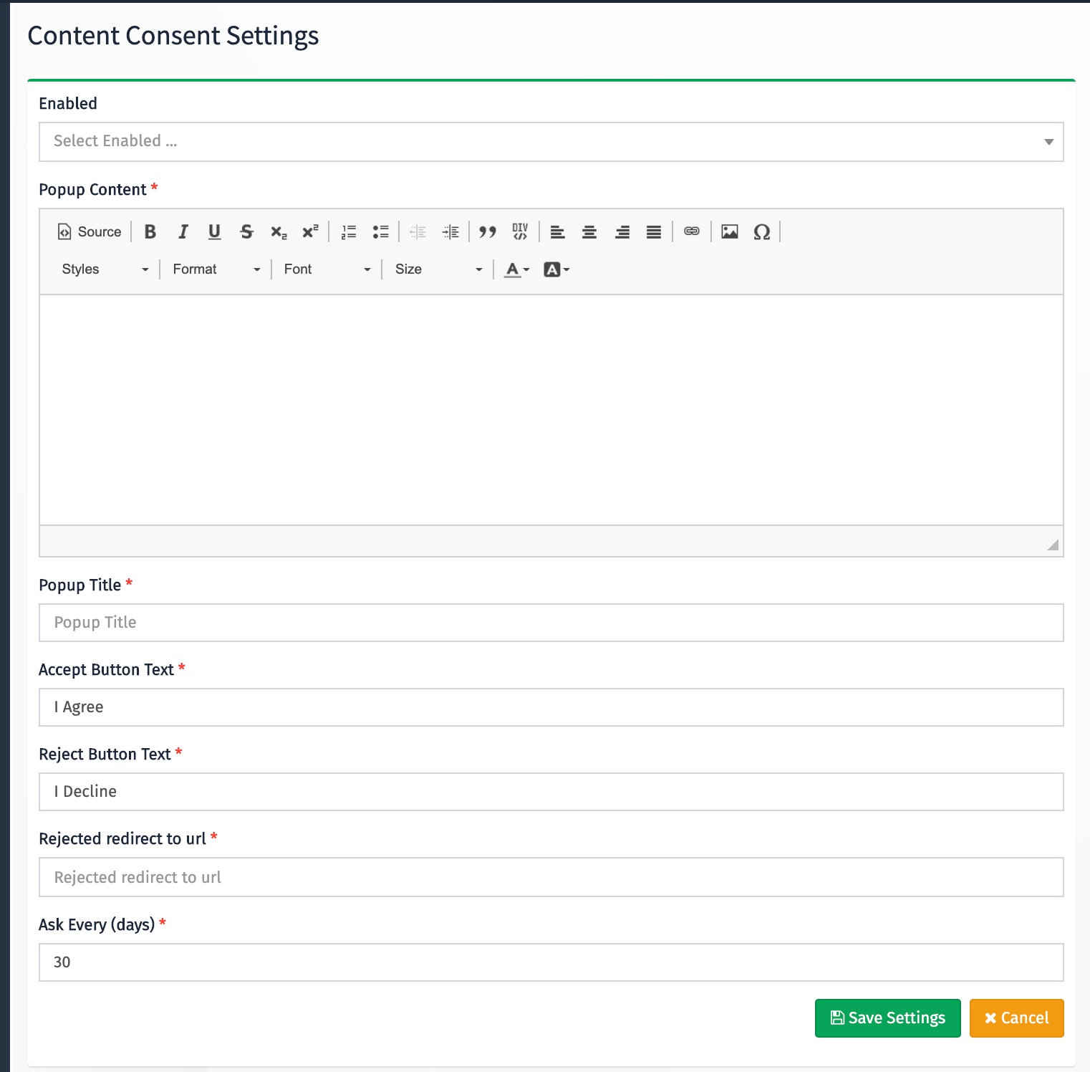Insert an image into popup content
The height and width of the screenshot is (1072, 1090).
pyautogui.click(x=729, y=231)
